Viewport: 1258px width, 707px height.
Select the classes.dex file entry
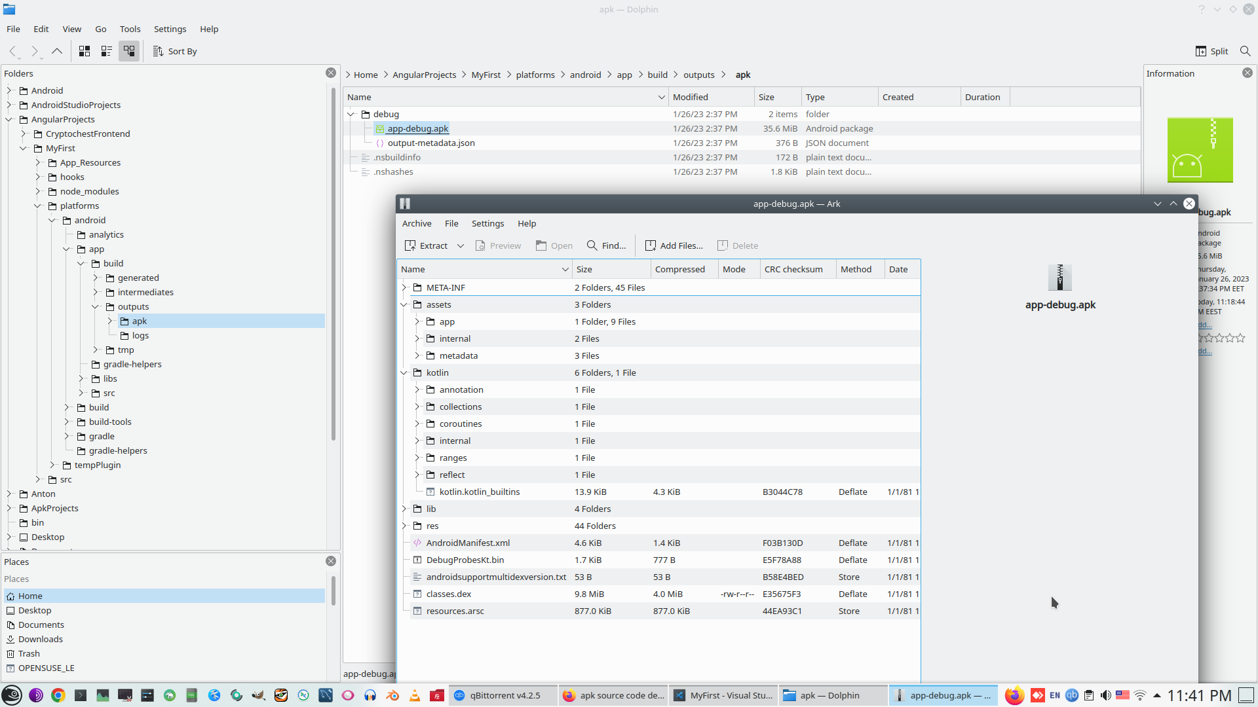coord(449,594)
